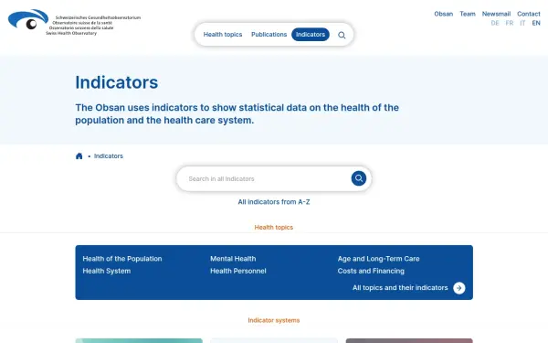Click the Swiss Health Observatory eye logo

click(x=28, y=19)
